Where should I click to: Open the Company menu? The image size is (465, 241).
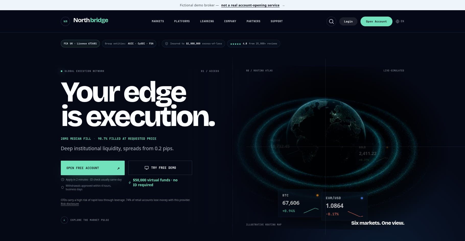pos(230,21)
